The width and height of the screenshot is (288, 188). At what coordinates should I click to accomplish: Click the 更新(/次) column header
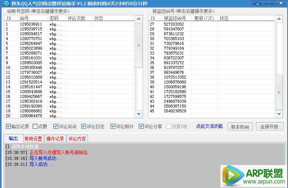[x=204, y=18]
